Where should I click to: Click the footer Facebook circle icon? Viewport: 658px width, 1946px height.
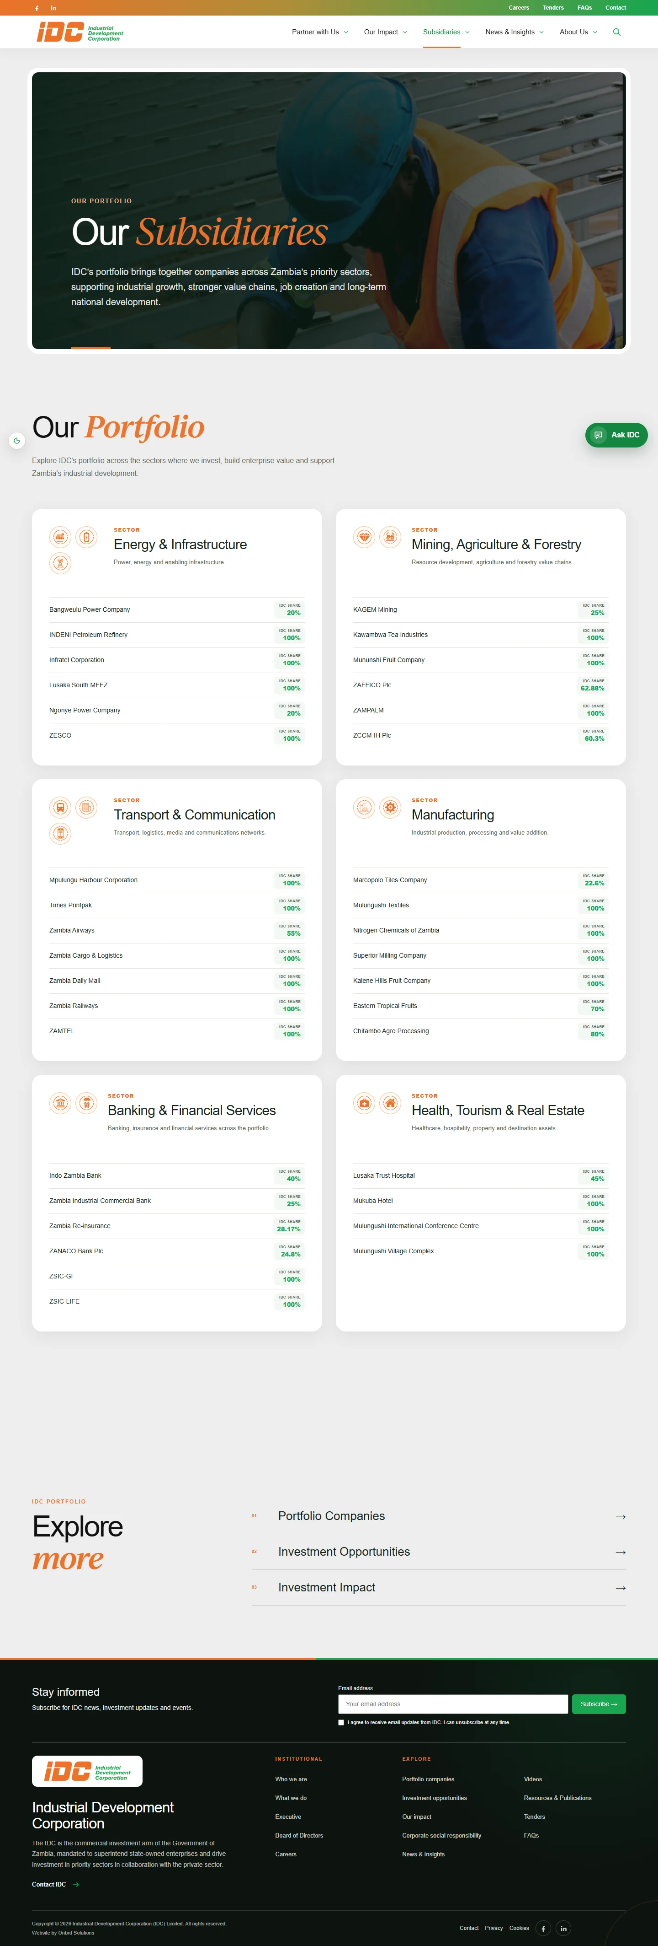543,1928
